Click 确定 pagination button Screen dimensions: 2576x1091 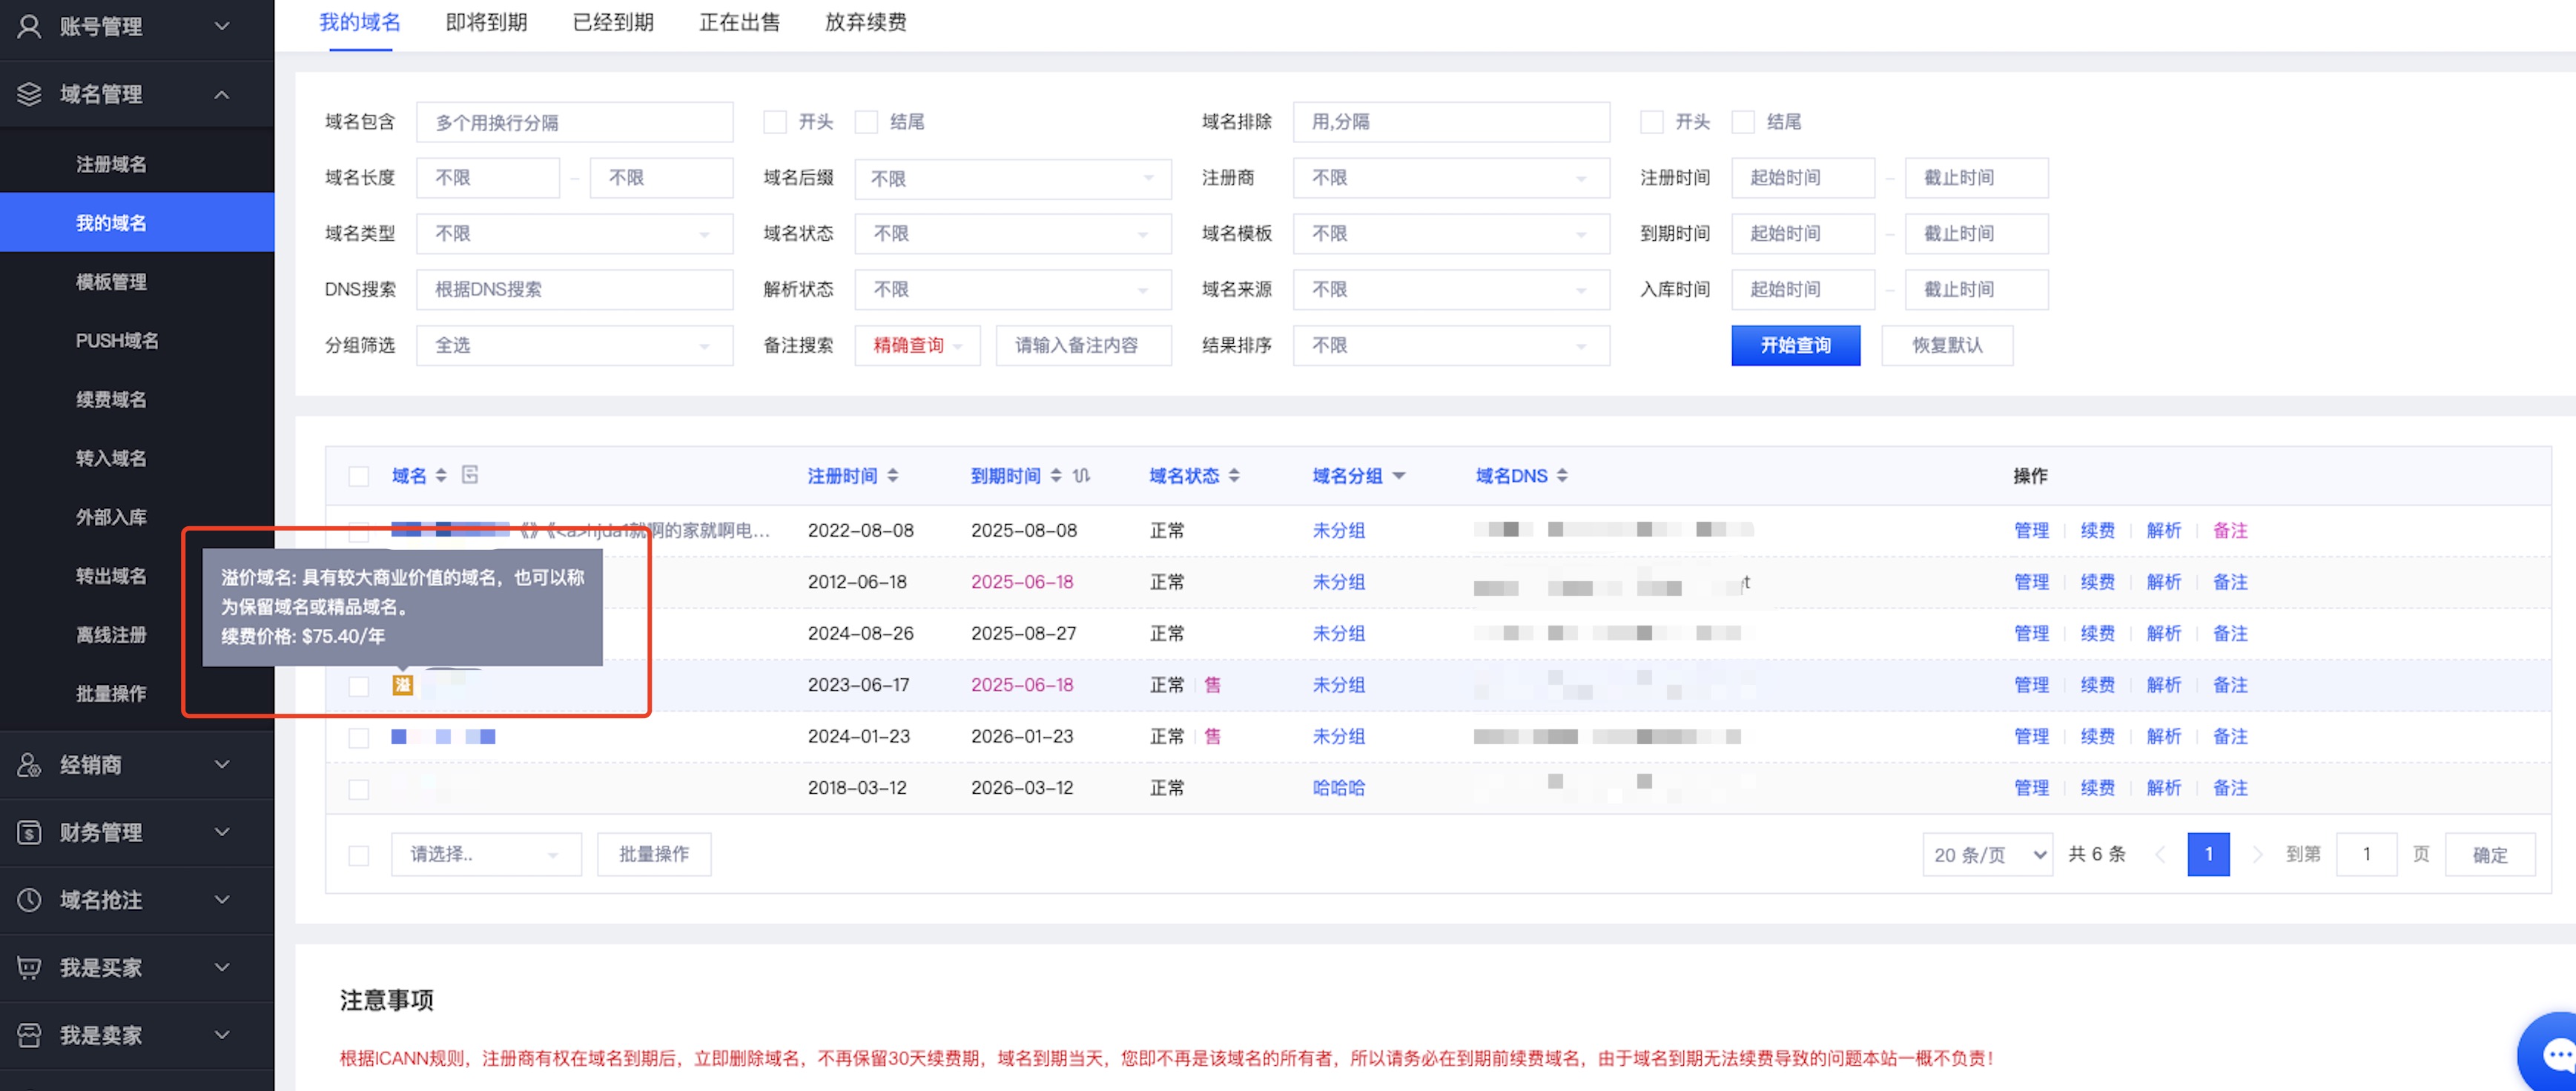(x=2490, y=855)
